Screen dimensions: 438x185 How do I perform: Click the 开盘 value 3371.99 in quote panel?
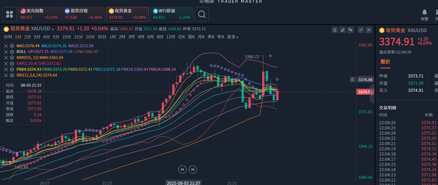click(x=415, y=83)
